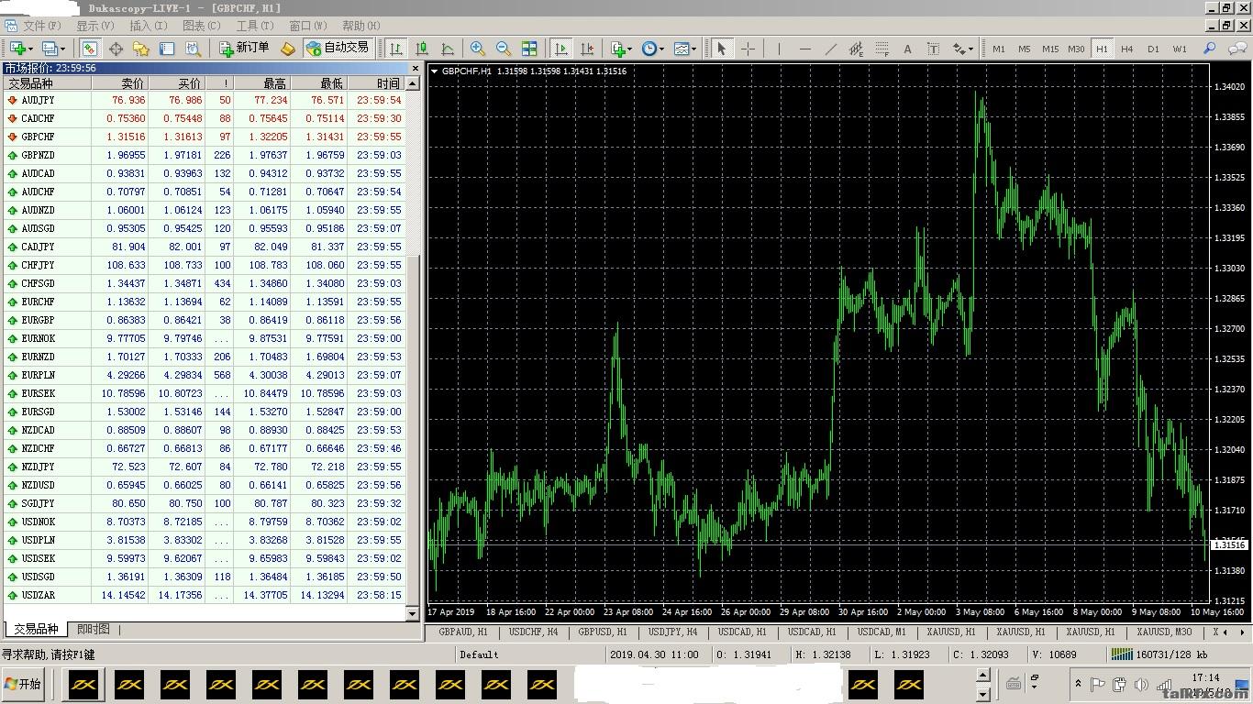Open the Terminal panel icon
Screen dimensions: 1253x704
pos(167,49)
